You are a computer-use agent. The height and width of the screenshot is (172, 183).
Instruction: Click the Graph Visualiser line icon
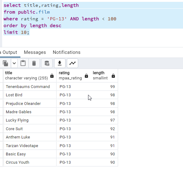(72, 63)
